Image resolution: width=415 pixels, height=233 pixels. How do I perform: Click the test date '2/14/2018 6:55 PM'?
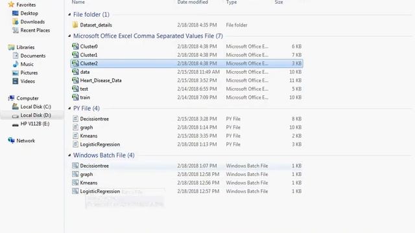point(197,89)
